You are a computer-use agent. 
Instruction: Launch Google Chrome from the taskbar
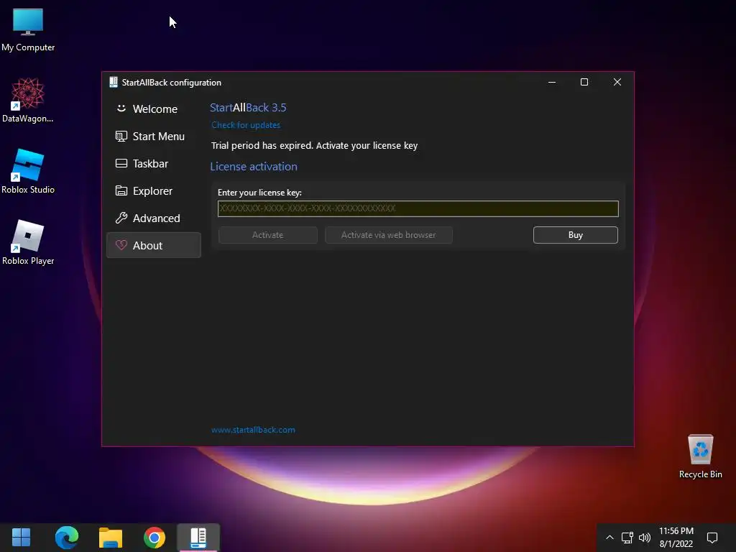155,538
